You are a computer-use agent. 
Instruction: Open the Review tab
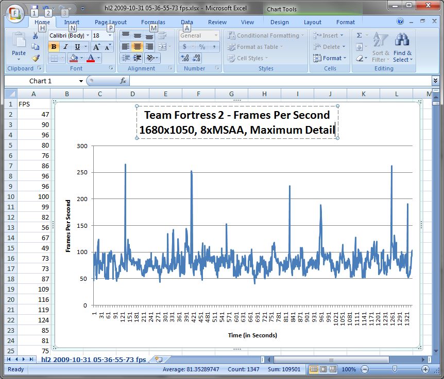217,22
